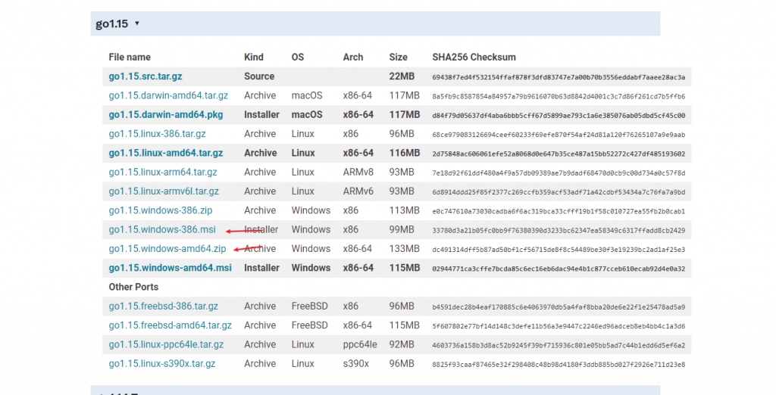The image size is (776, 395).
Task: Select checksum starting b4591dec for freebsd-386
Action: coord(559,307)
